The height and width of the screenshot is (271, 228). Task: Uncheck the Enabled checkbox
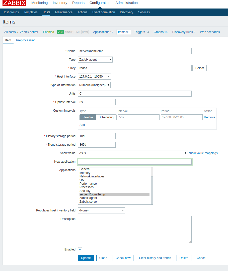80,249
